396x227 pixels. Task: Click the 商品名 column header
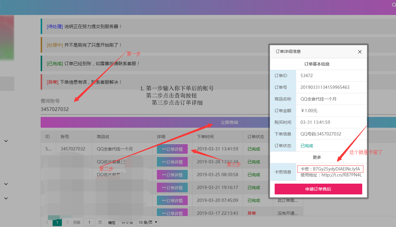pos(103,137)
